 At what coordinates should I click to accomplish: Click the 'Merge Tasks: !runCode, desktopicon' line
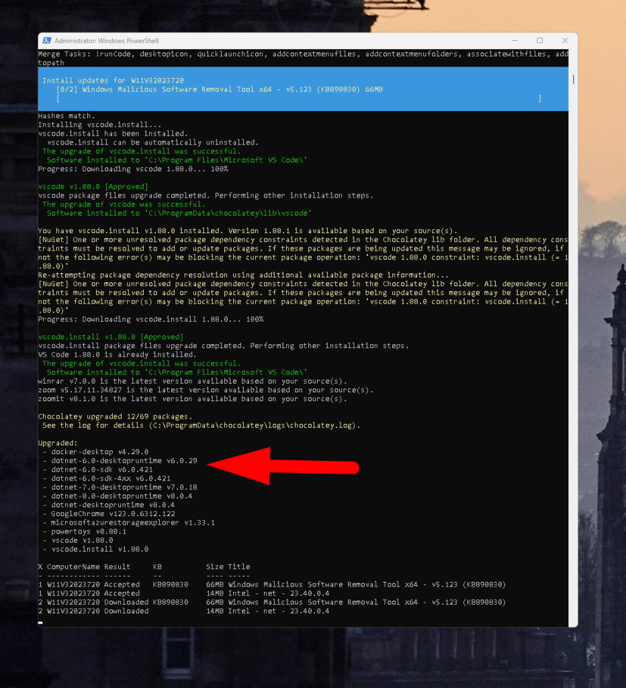(303, 54)
